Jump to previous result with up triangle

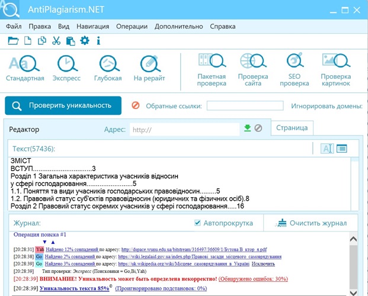(53, 242)
